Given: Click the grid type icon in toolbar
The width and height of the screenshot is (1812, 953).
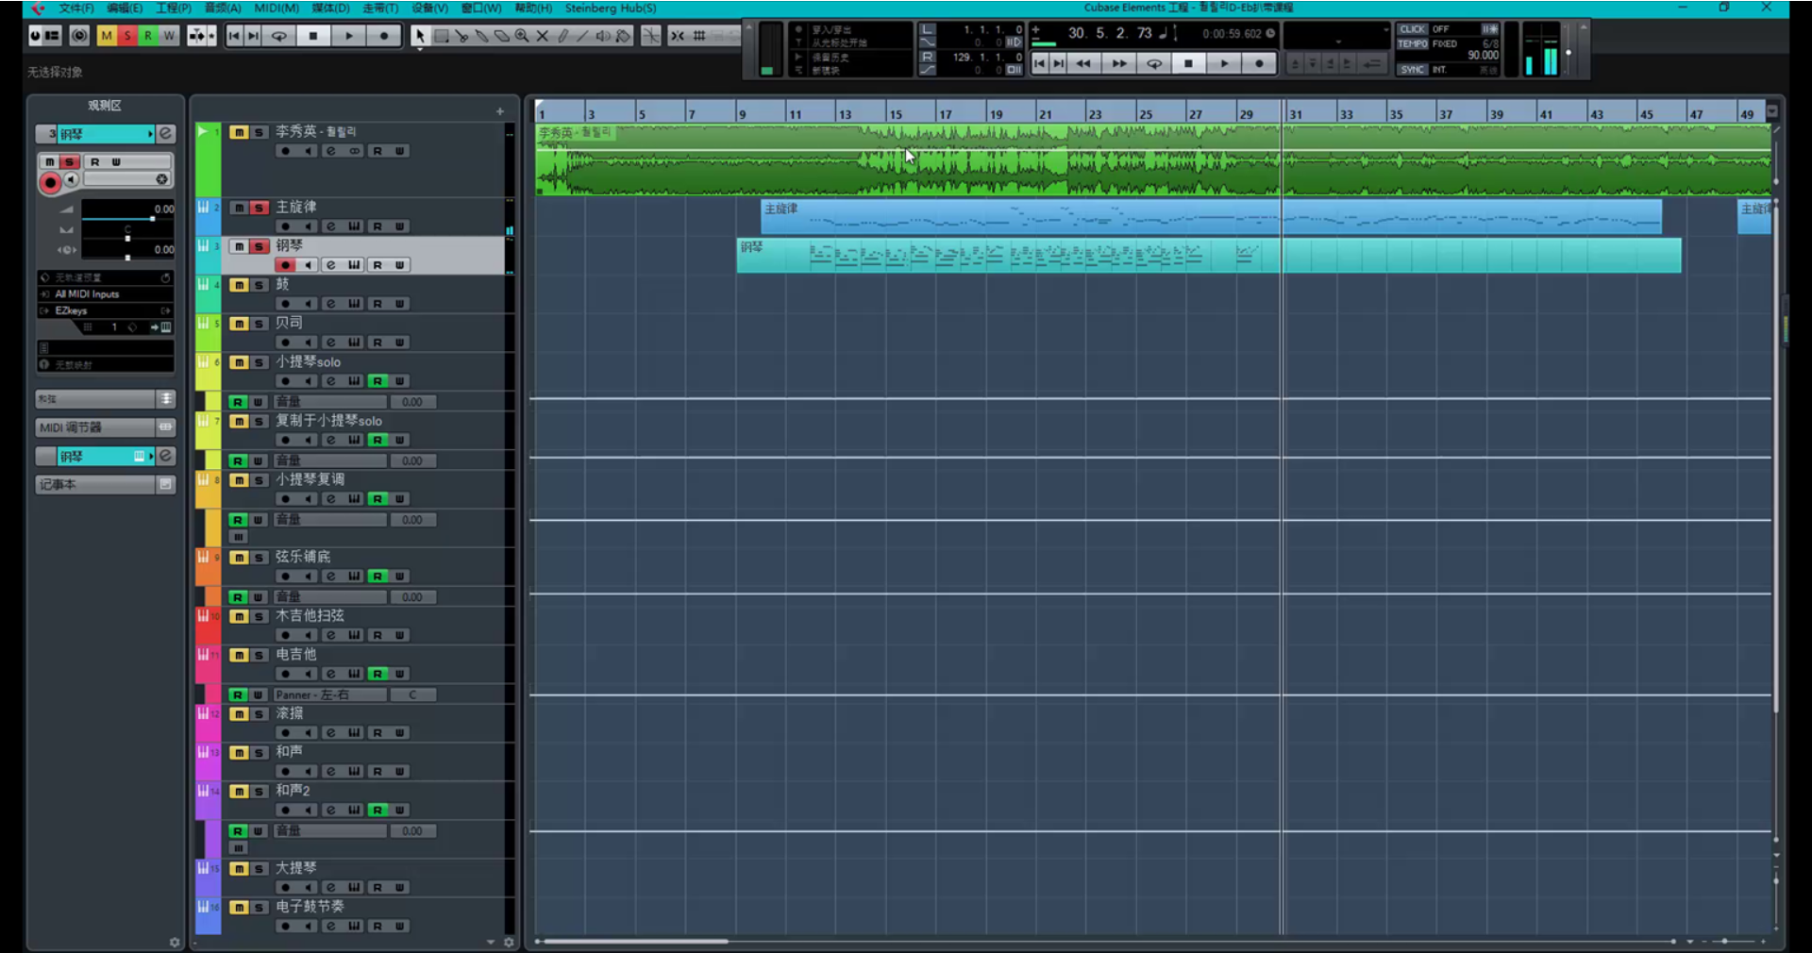Looking at the screenshot, I should click(x=699, y=36).
